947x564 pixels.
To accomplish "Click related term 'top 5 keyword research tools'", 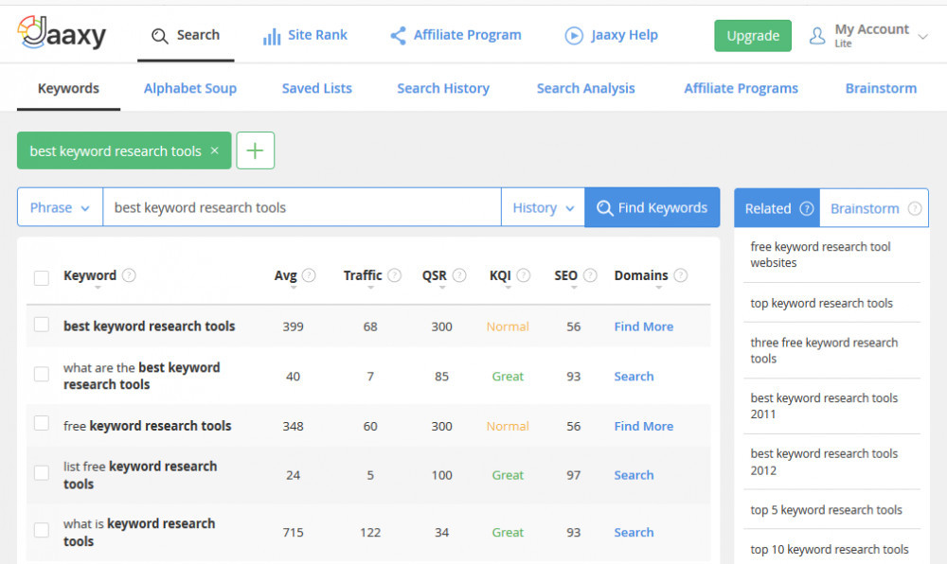I will 826,510.
